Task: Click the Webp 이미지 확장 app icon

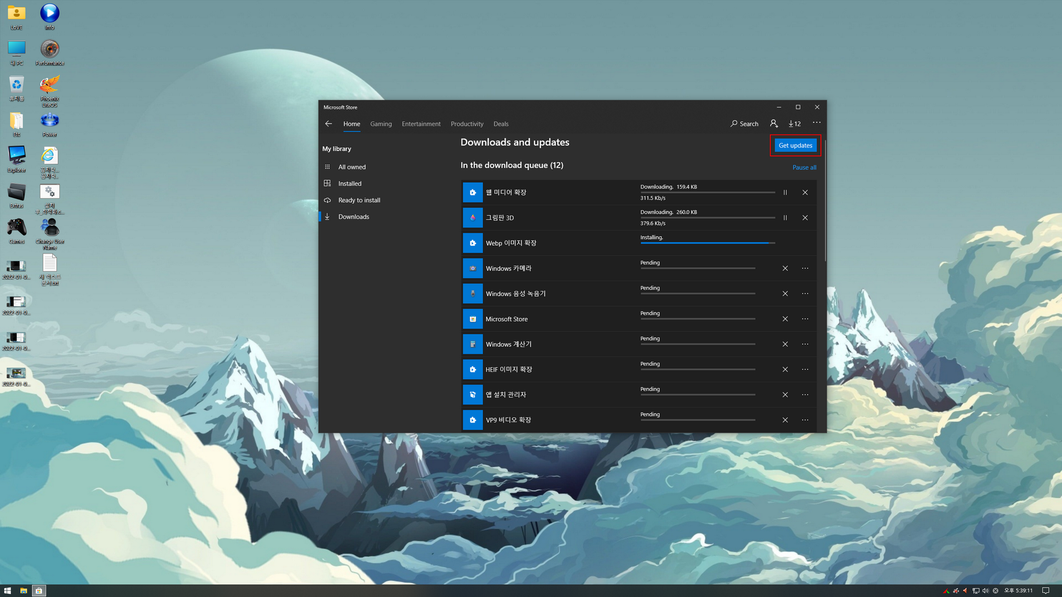Action: coord(472,243)
